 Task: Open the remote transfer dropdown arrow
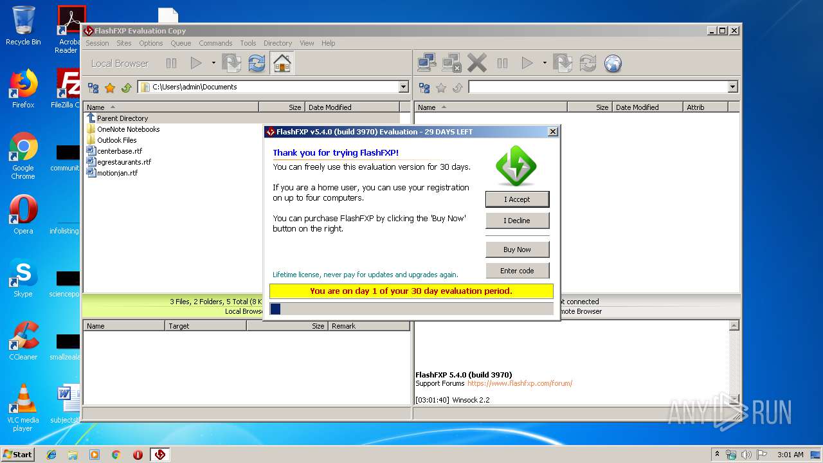click(545, 63)
